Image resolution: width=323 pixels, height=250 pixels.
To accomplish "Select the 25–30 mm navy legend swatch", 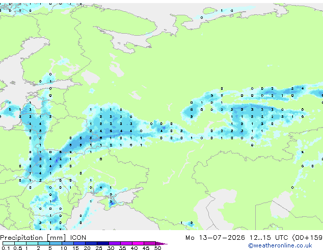I will click(102, 243).
